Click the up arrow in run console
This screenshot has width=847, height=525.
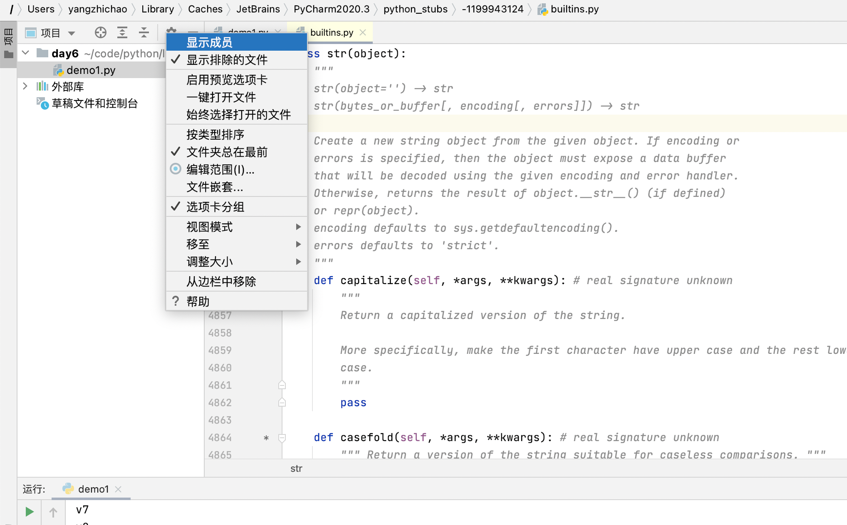coord(53,512)
